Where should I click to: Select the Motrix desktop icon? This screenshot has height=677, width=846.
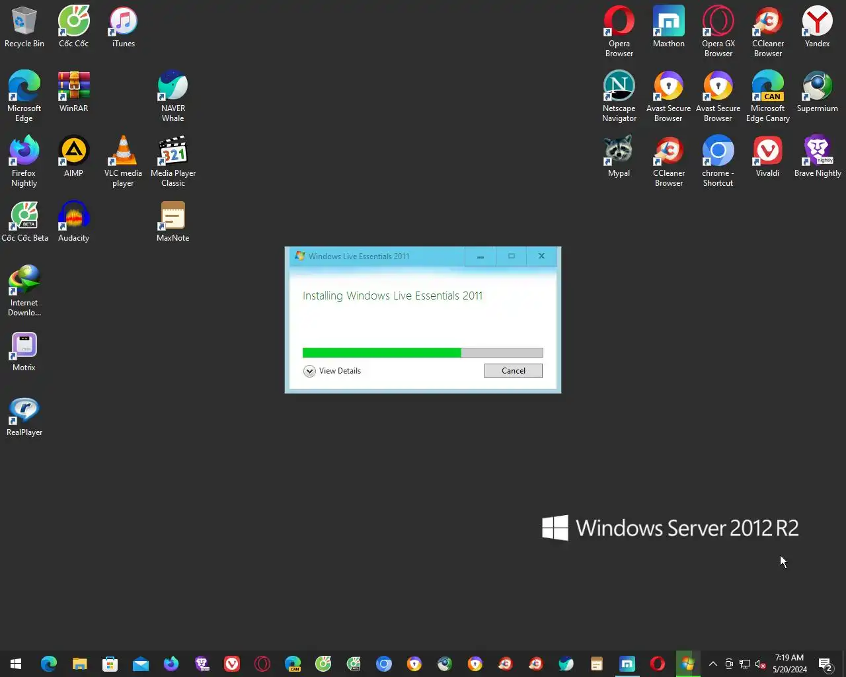(x=24, y=351)
